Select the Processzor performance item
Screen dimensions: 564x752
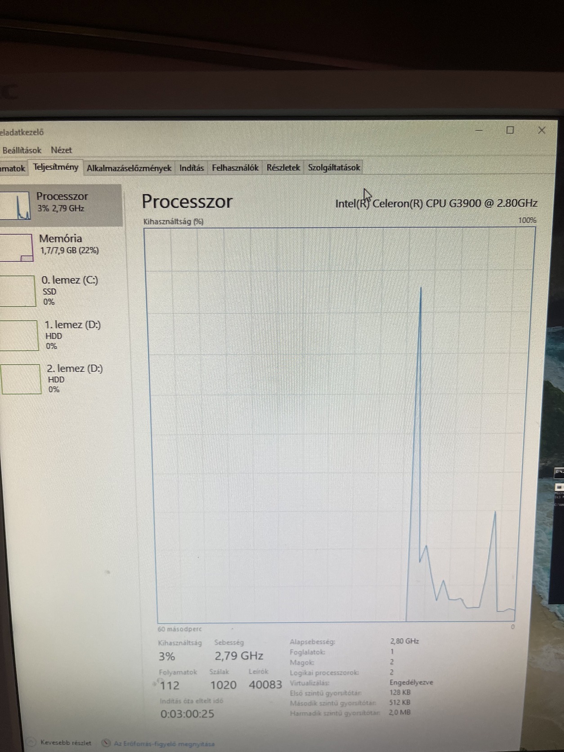click(x=61, y=205)
